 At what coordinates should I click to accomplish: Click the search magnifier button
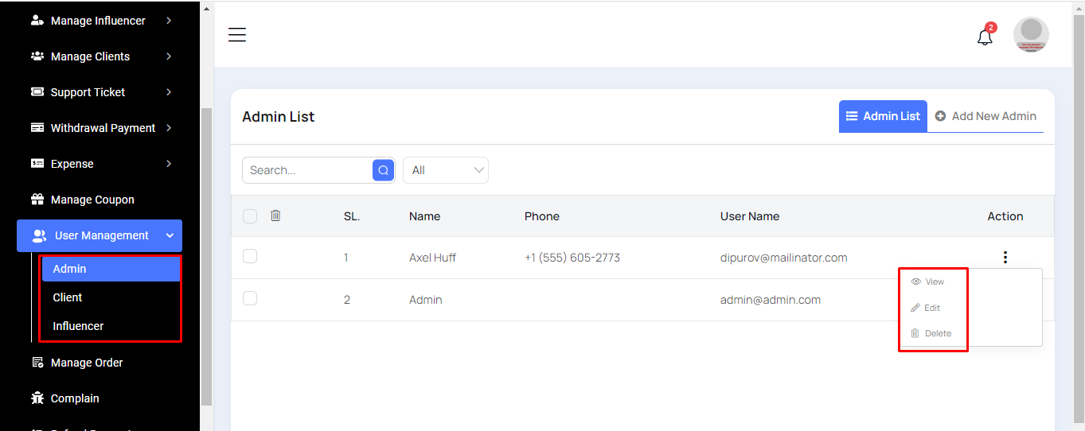(x=383, y=170)
